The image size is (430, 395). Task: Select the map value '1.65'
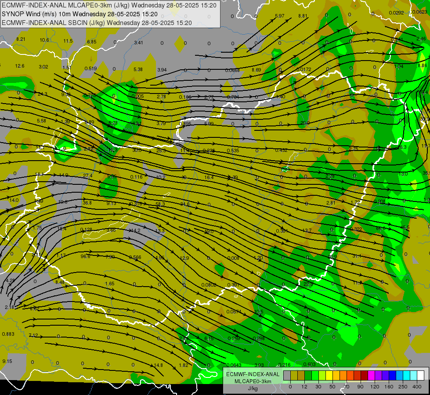coord(110,284)
